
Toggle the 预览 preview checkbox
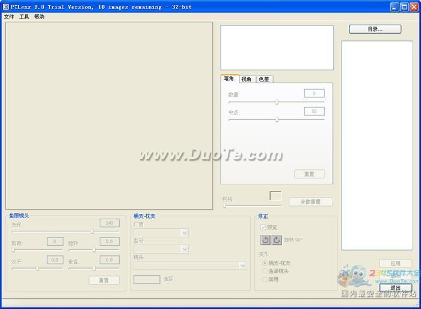point(263,228)
